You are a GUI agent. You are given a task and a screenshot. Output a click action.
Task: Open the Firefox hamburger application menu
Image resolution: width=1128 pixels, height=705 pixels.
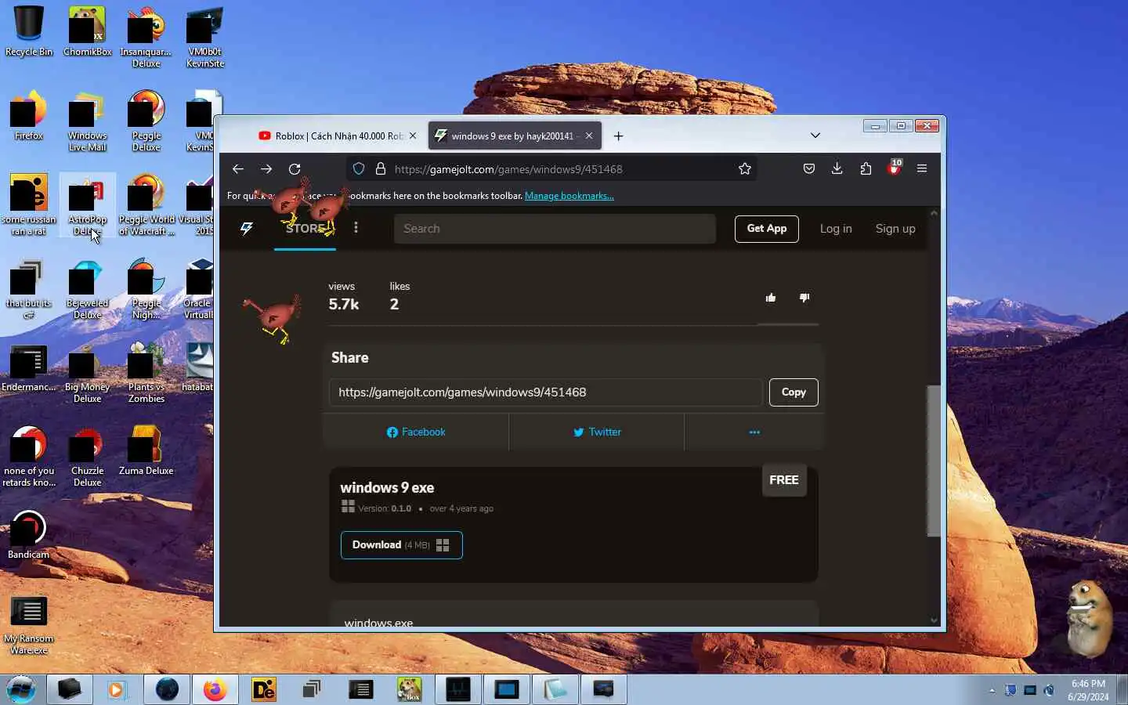pos(922,168)
